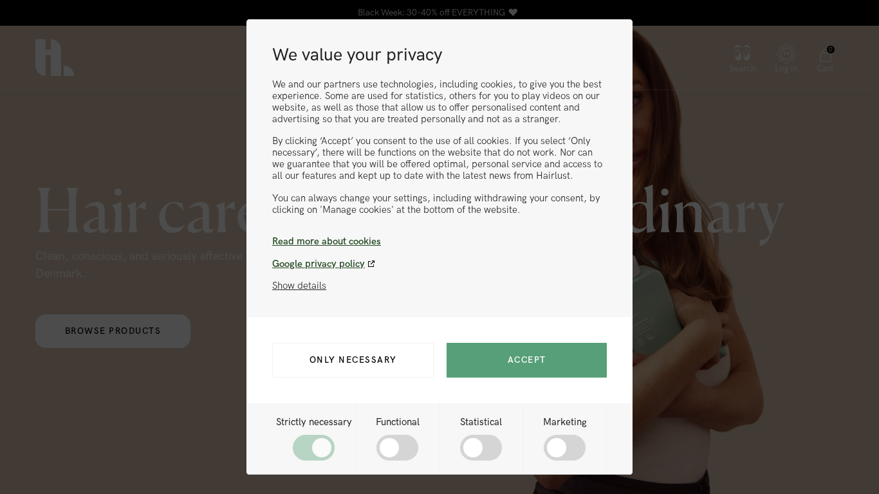Click the Black Week promo banner text
The image size is (879, 494).
(431, 12)
